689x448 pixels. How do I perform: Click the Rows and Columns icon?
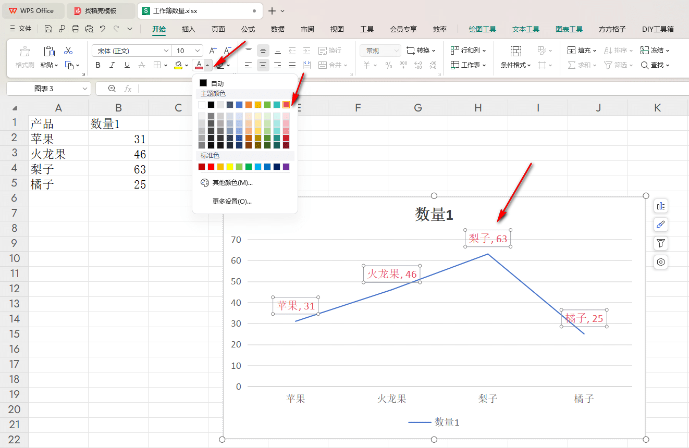[x=455, y=51]
